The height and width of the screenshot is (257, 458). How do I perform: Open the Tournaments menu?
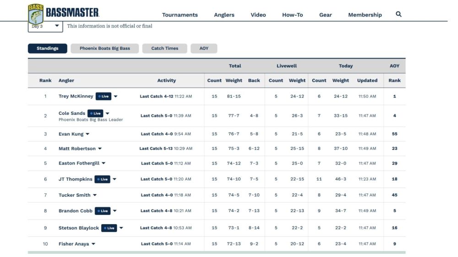(x=180, y=15)
